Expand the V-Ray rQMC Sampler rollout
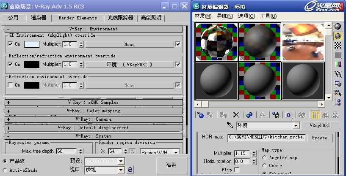The width and height of the screenshot is (346, 176). [8, 102]
